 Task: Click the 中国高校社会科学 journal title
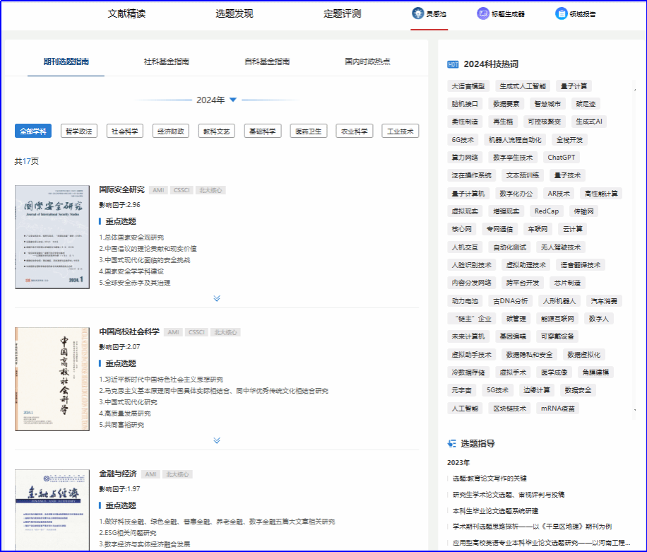tap(129, 331)
